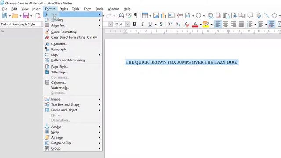Click the Basic Shapes diamond icon

pyautogui.click(x=274, y=16)
